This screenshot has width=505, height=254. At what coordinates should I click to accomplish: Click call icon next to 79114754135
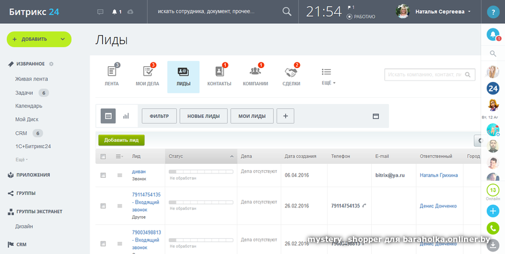364,205
